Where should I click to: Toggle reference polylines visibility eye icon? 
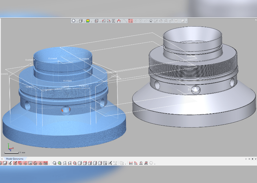click(35, 163)
